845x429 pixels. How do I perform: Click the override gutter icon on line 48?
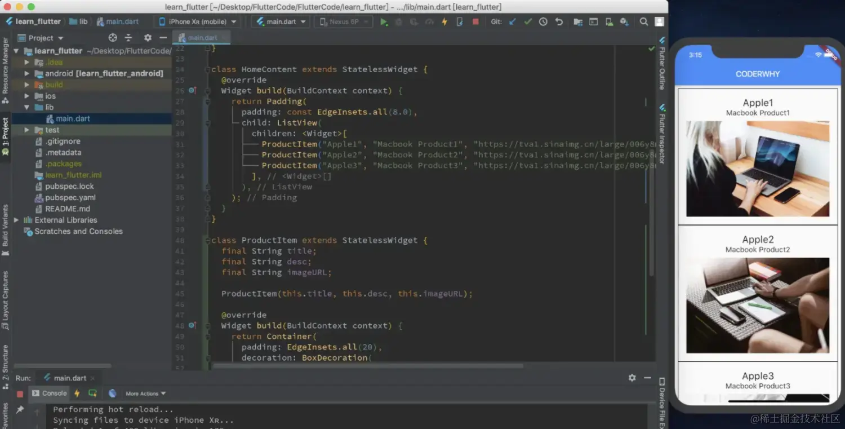click(193, 325)
